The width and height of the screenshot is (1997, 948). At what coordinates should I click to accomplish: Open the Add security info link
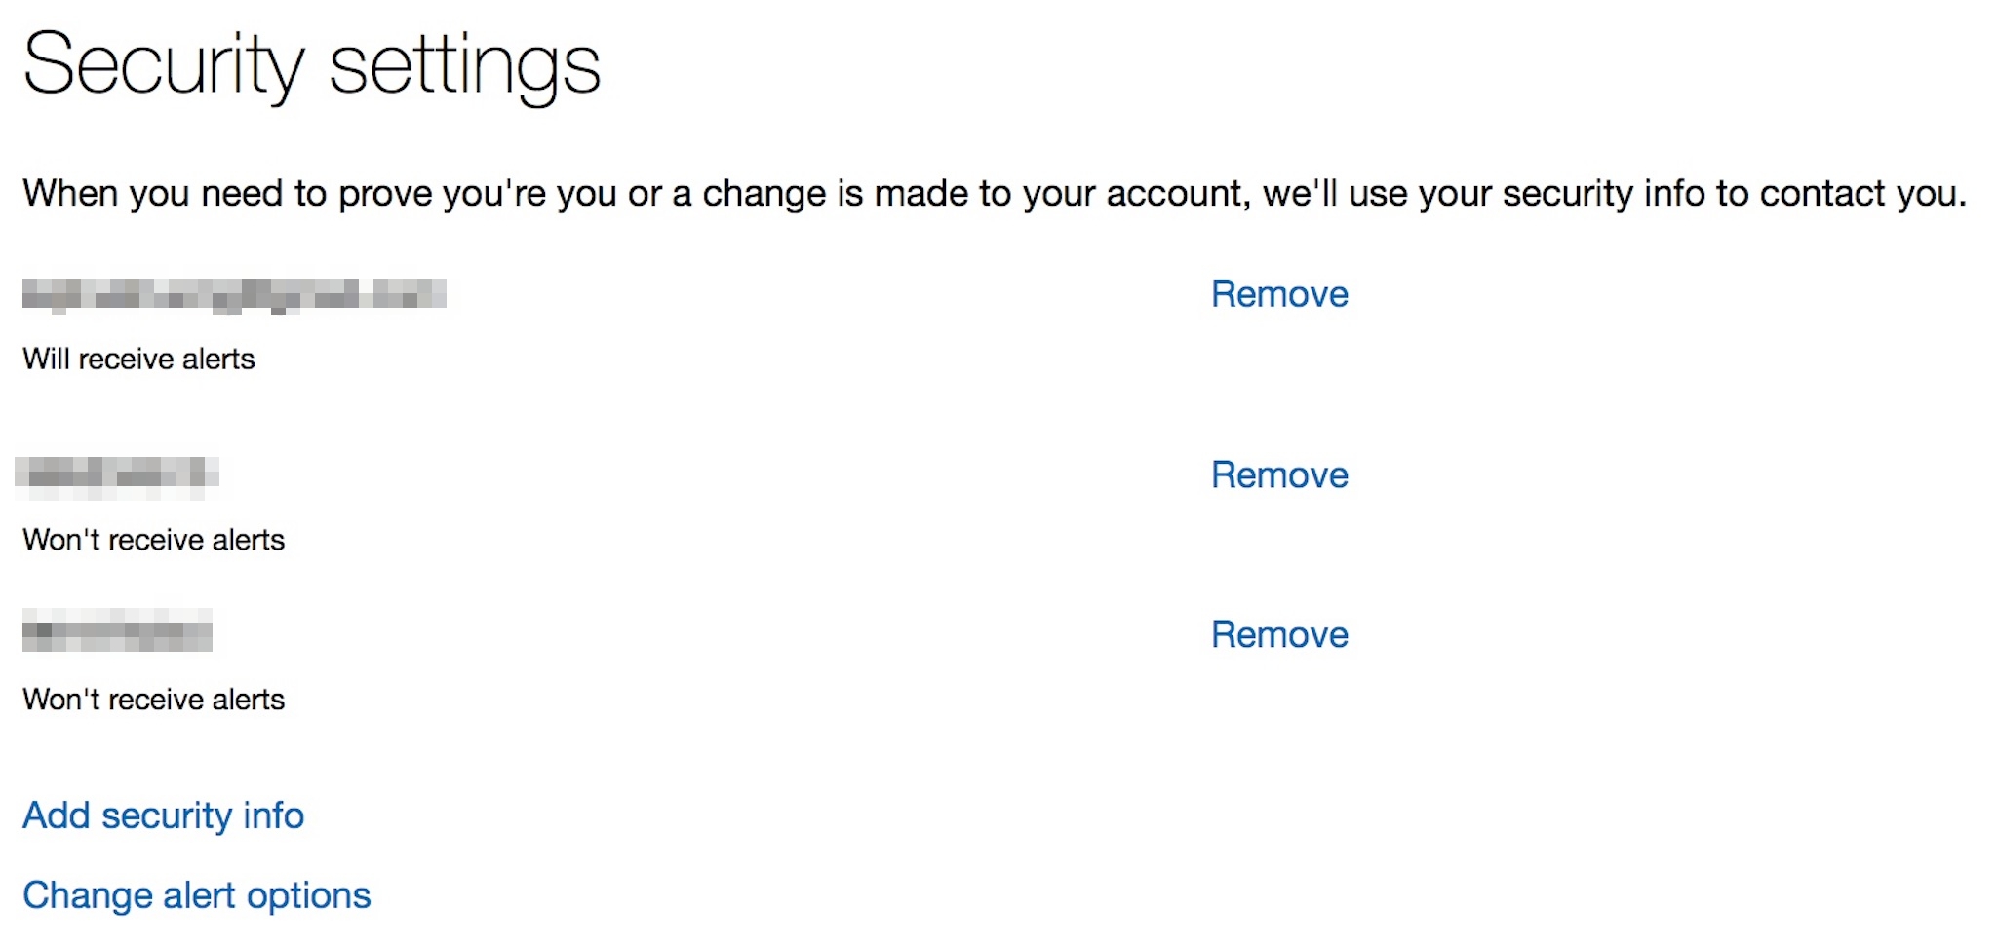[x=164, y=815]
